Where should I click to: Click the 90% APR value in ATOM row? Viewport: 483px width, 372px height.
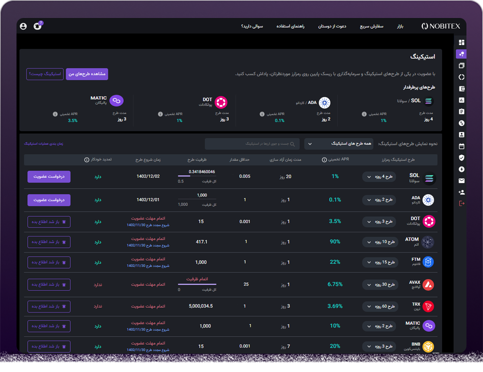coord(335,242)
